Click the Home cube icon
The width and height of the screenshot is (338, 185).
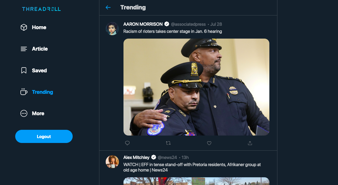(24, 27)
